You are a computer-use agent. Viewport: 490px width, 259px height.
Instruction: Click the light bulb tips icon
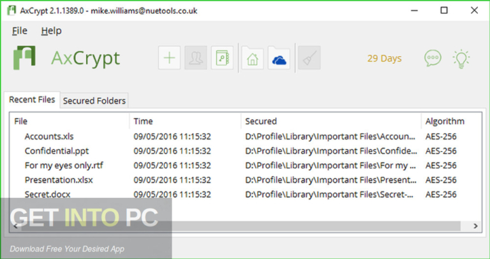point(461,59)
